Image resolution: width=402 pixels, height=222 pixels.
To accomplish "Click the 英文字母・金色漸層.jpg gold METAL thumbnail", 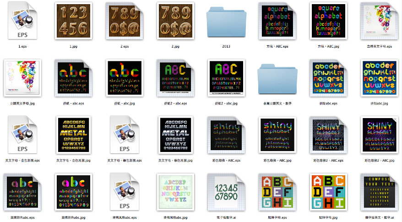I will coord(73,135).
